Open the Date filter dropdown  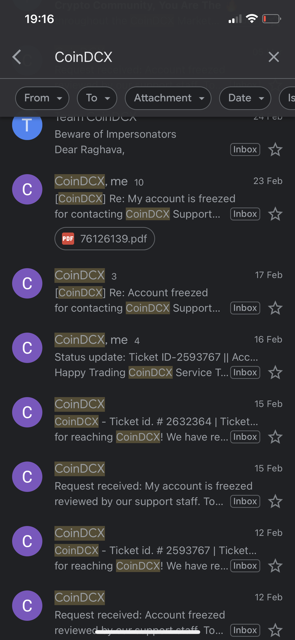point(245,98)
